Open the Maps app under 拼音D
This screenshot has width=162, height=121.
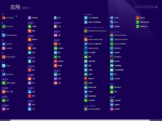[6, 109]
